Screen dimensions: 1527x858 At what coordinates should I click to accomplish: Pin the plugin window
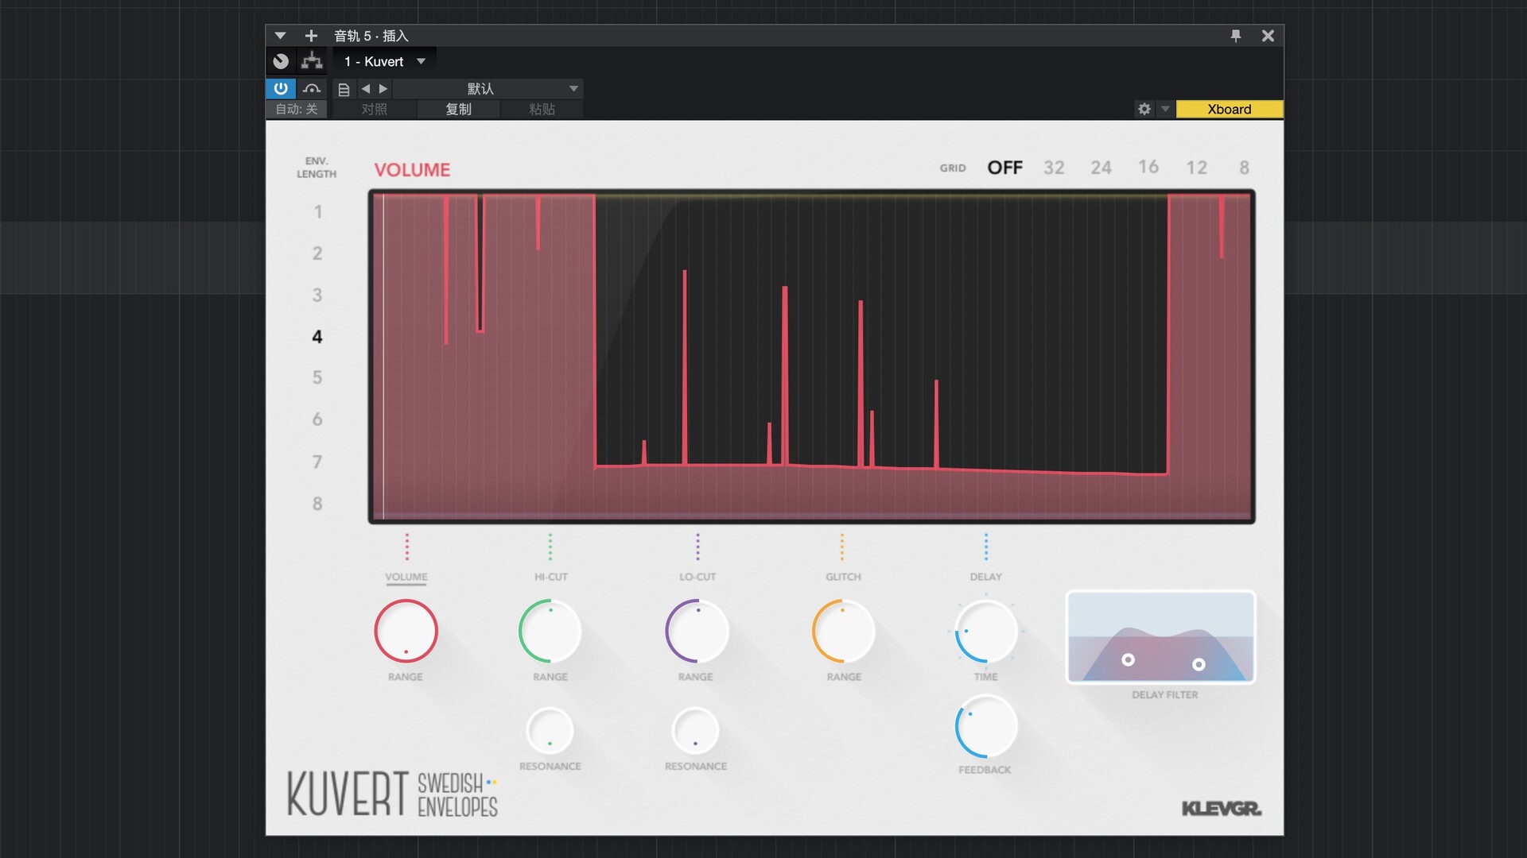pyautogui.click(x=1235, y=36)
